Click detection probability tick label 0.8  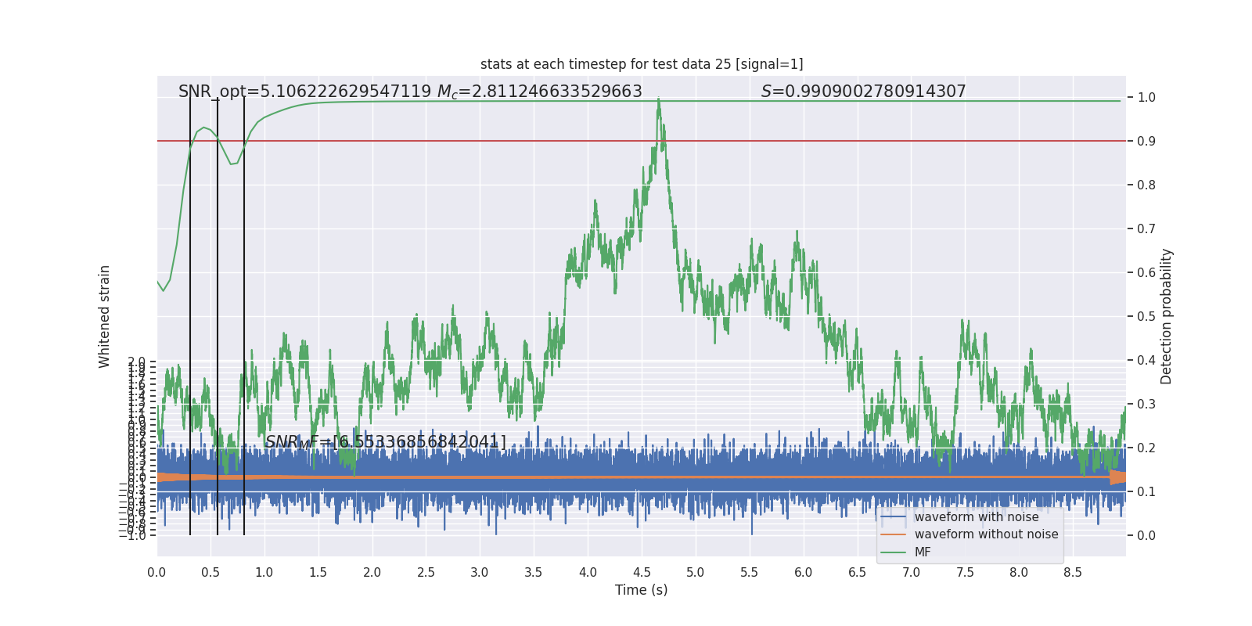coord(1146,185)
